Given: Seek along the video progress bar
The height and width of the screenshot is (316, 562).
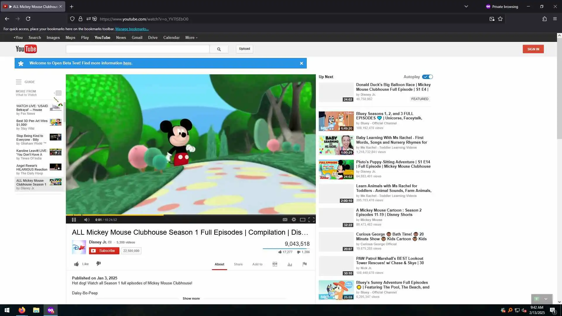Looking at the screenshot, I should click(x=190, y=215).
